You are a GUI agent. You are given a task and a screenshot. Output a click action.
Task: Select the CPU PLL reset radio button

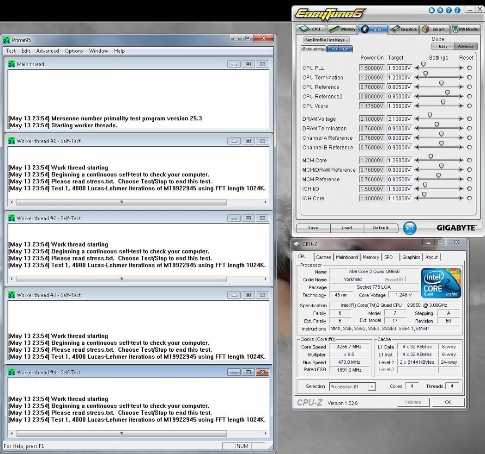[470, 68]
